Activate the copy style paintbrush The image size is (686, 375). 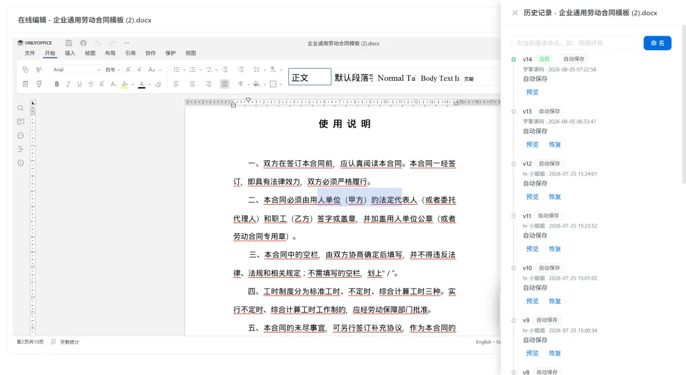pos(39,84)
